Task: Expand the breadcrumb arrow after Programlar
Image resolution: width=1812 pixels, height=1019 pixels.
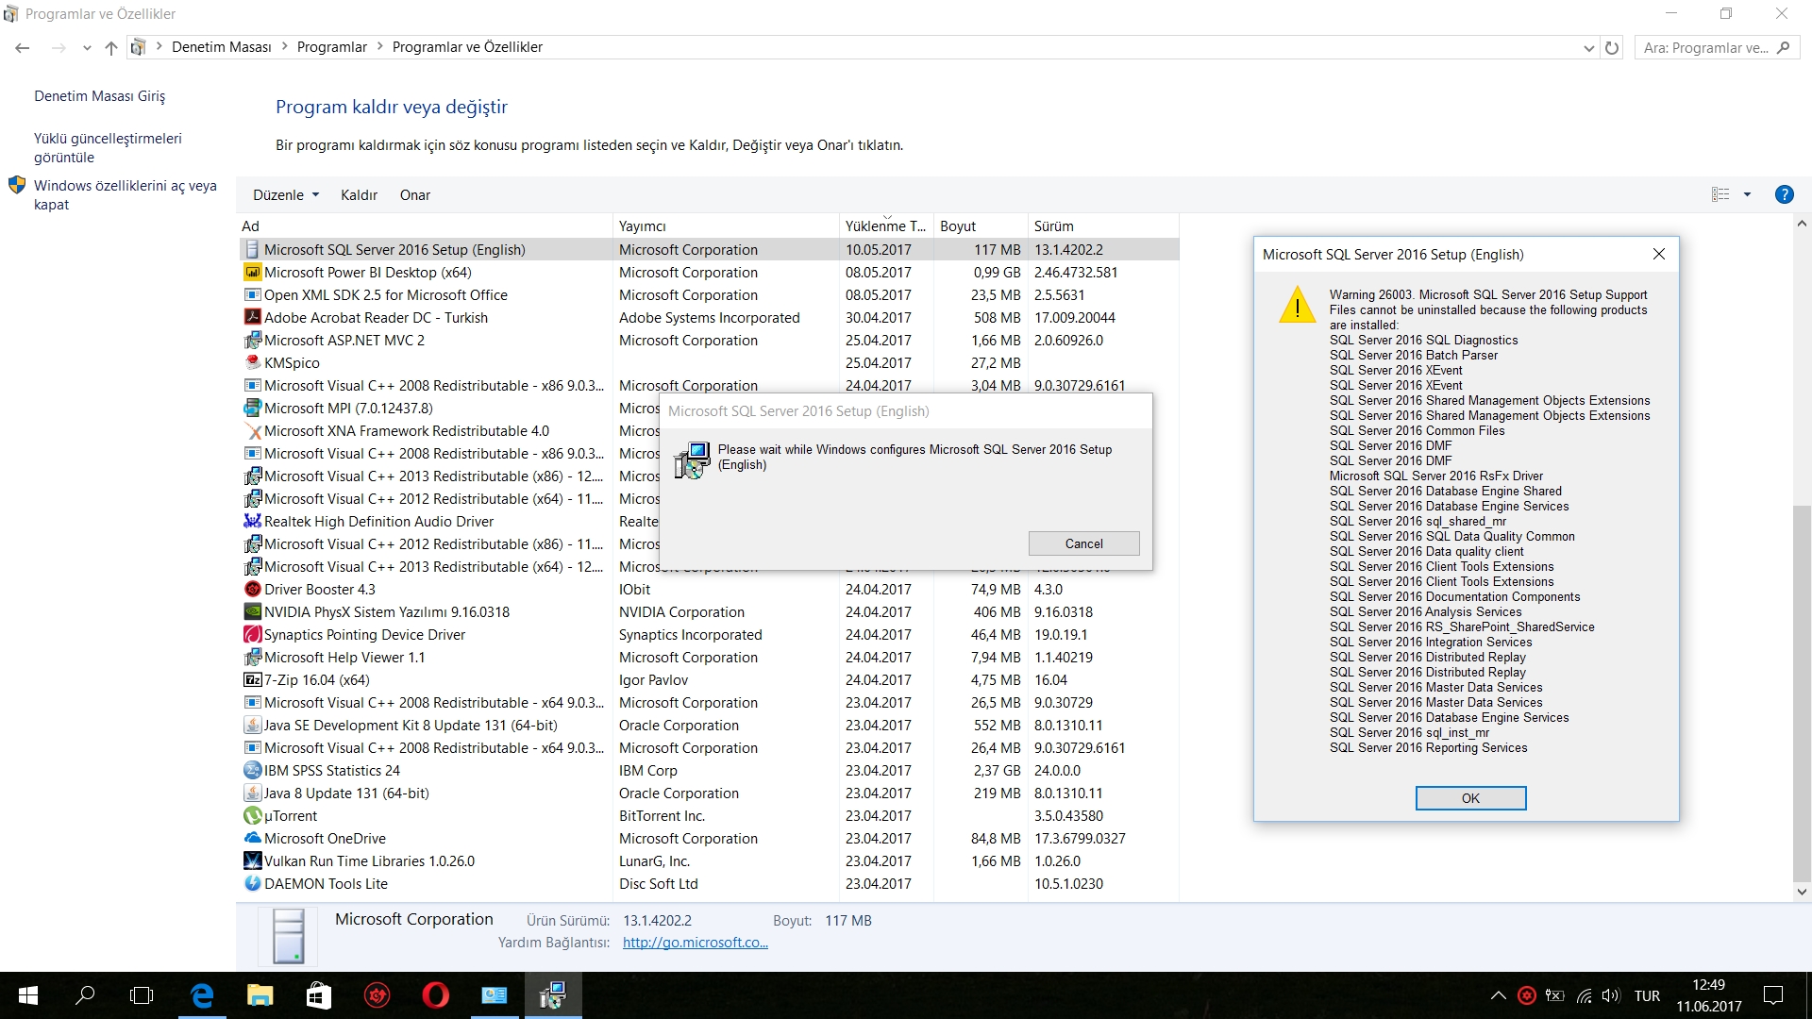Action: pos(380,47)
